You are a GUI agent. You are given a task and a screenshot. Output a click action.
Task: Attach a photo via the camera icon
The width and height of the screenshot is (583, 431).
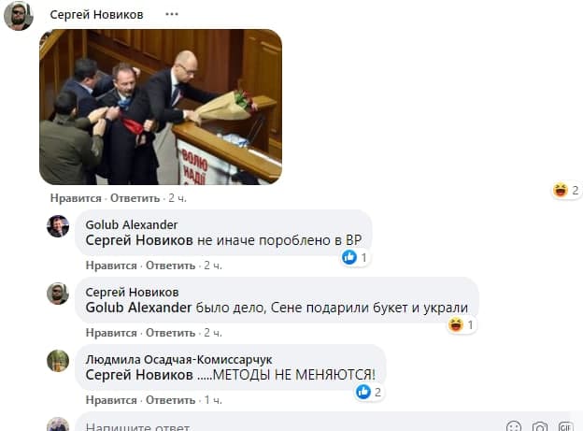(x=539, y=427)
